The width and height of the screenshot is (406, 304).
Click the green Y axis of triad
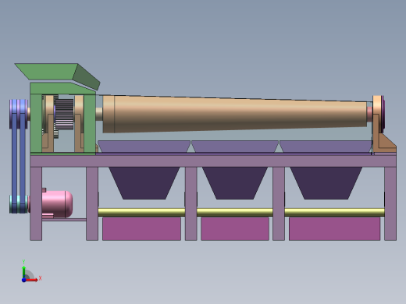[24, 271]
